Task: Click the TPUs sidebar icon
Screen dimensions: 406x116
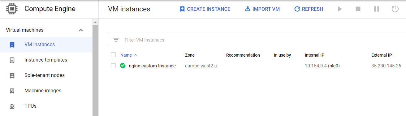Action: [x=12, y=106]
